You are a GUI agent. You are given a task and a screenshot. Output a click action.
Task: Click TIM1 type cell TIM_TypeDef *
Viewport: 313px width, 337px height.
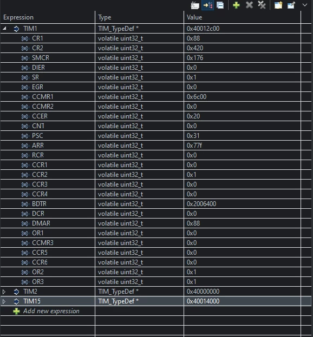tap(118, 29)
